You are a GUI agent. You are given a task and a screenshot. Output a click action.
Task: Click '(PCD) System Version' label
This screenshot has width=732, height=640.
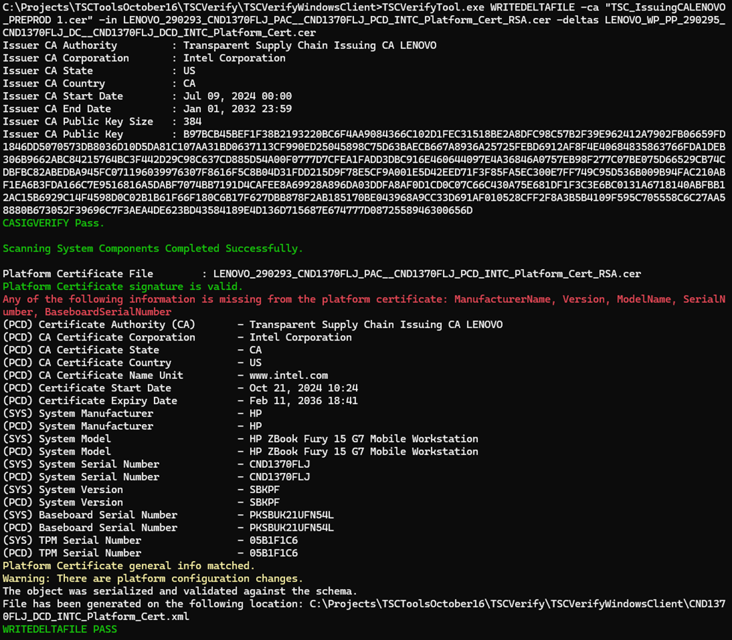62,502
